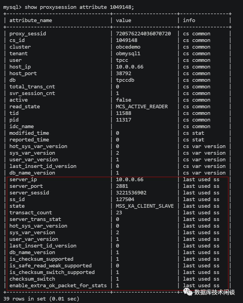Click the proxy_sessid value 720576224036070720
243x303 pixels.
143,34
